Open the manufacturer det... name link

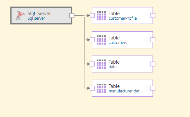(x=125, y=91)
